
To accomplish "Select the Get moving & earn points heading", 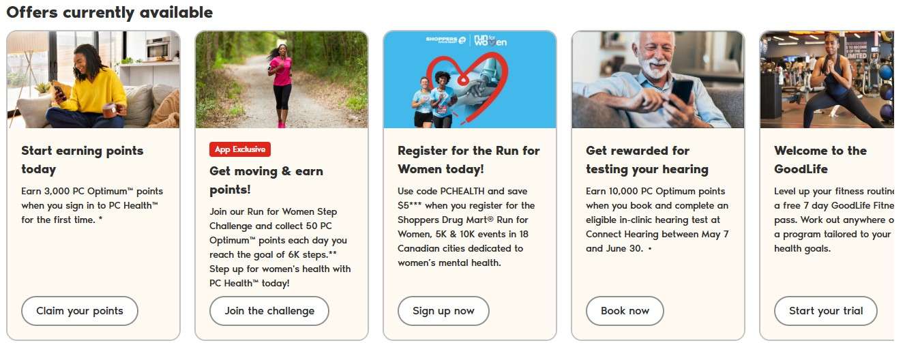I will (266, 180).
